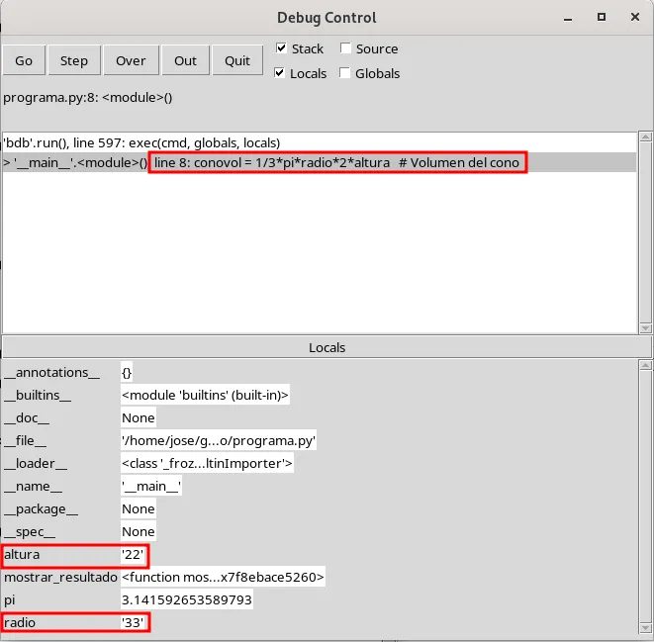The width and height of the screenshot is (654, 642).
Task: Click the down arrow of the Locals scrollbar
Action: click(x=646, y=628)
